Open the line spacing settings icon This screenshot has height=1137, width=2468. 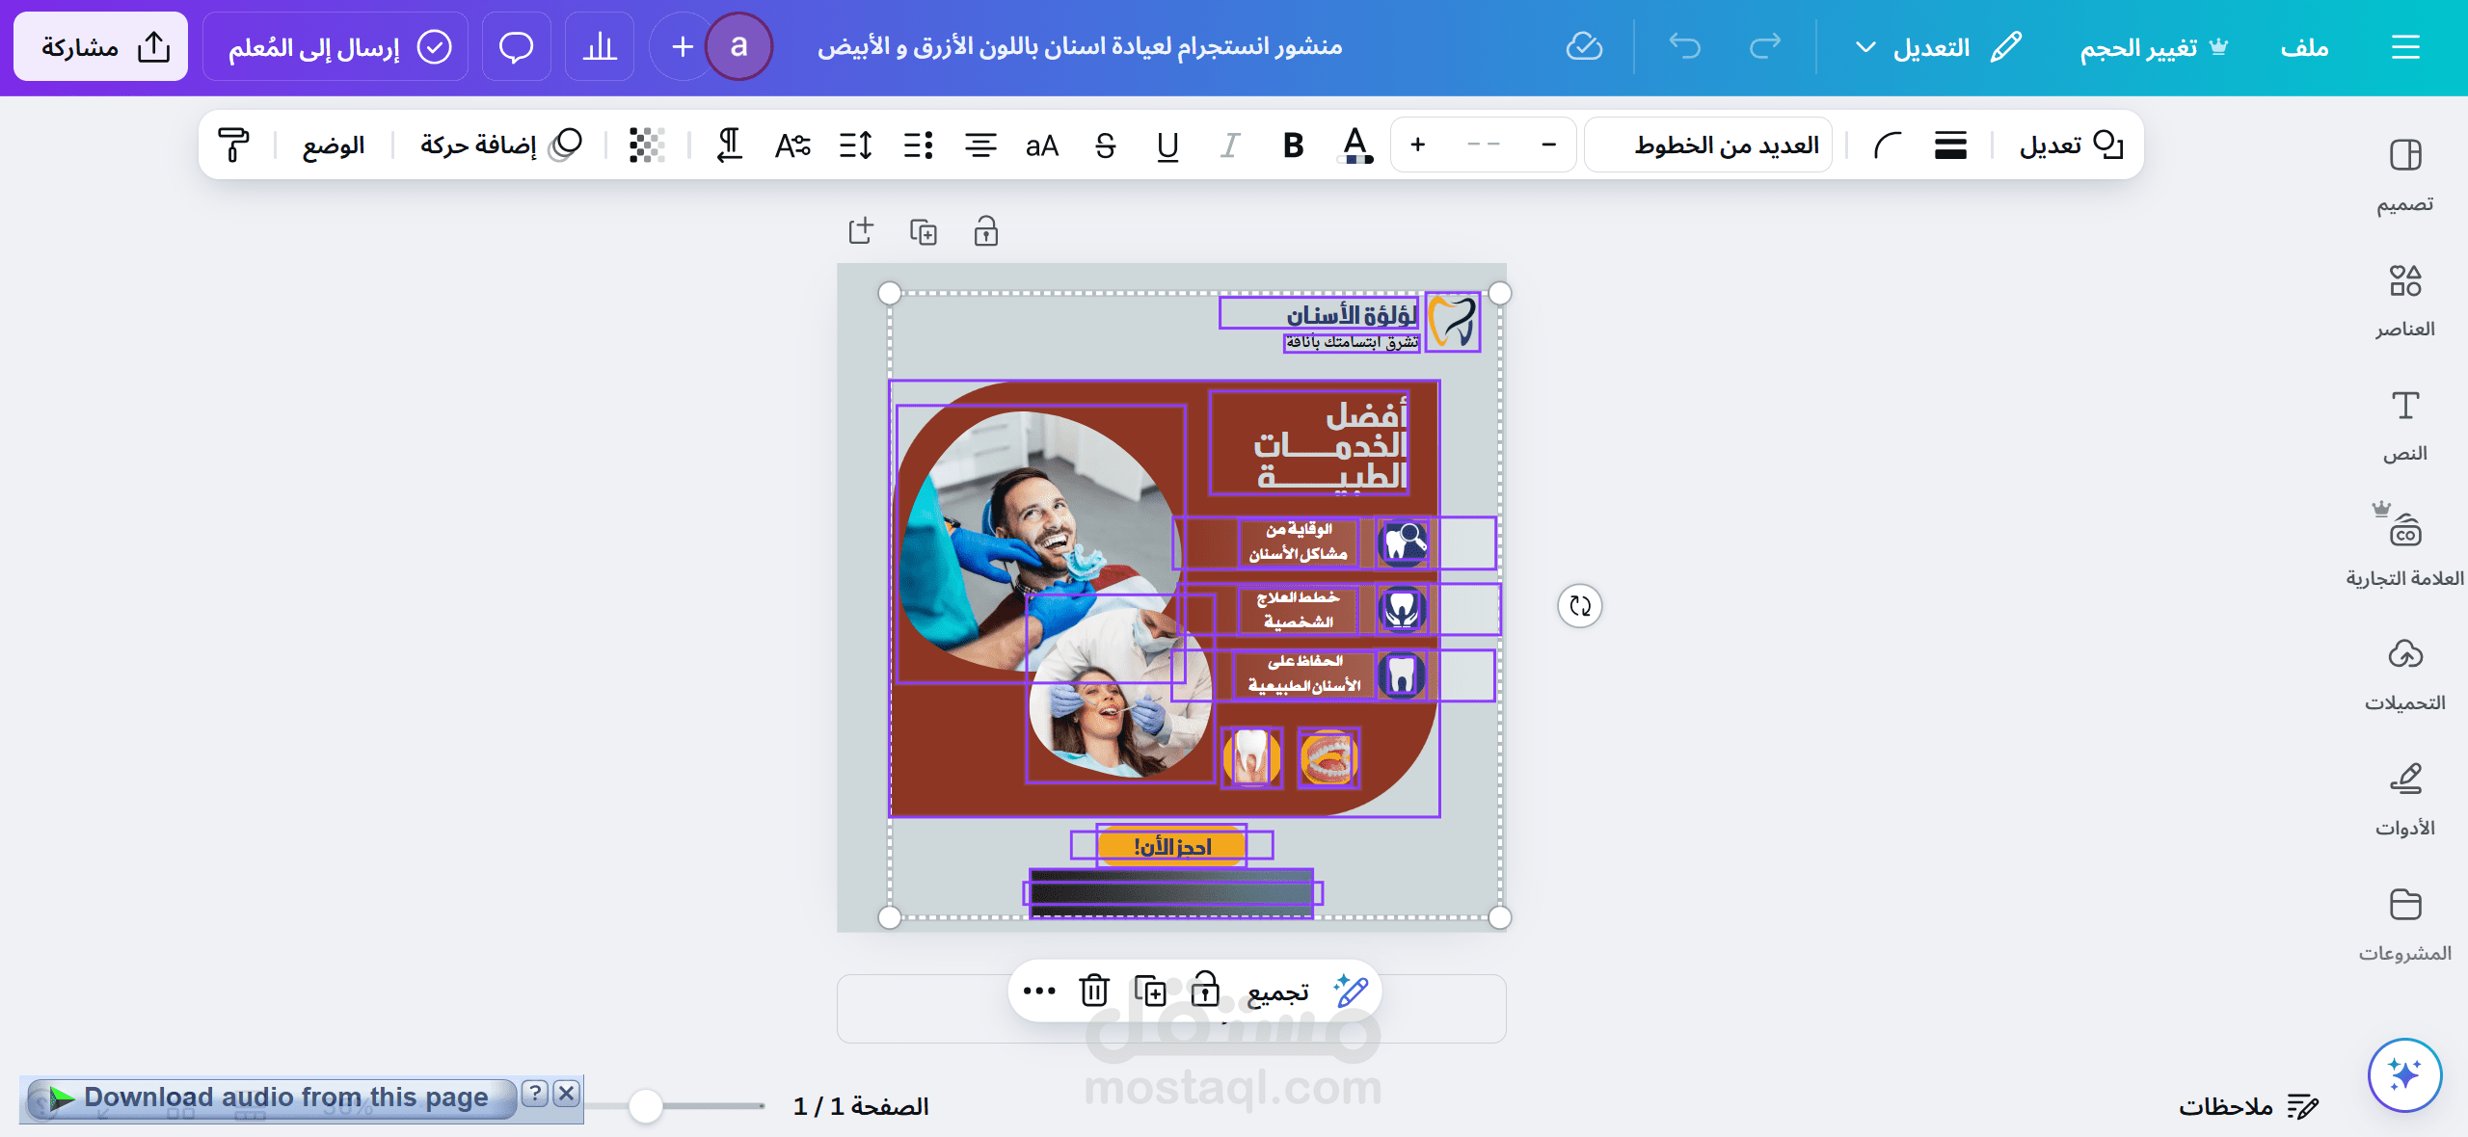855,145
